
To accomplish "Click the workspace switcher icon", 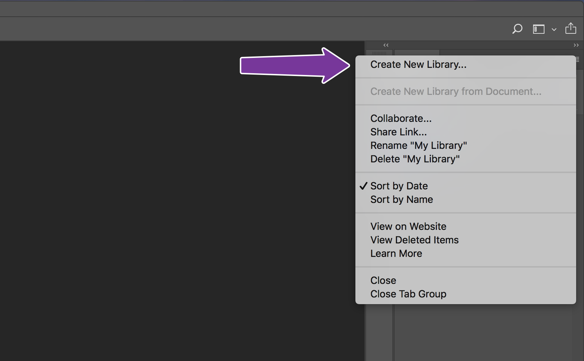I will pyautogui.click(x=538, y=29).
